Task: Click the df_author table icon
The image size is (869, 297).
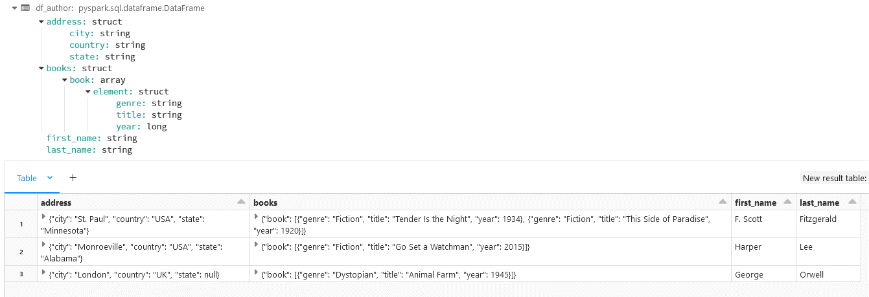Action: (25, 8)
